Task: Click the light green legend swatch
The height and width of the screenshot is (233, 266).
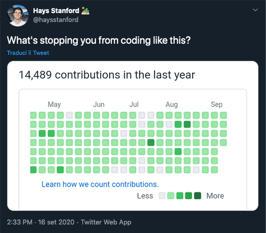Action: pyautogui.click(x=171, y=196)
